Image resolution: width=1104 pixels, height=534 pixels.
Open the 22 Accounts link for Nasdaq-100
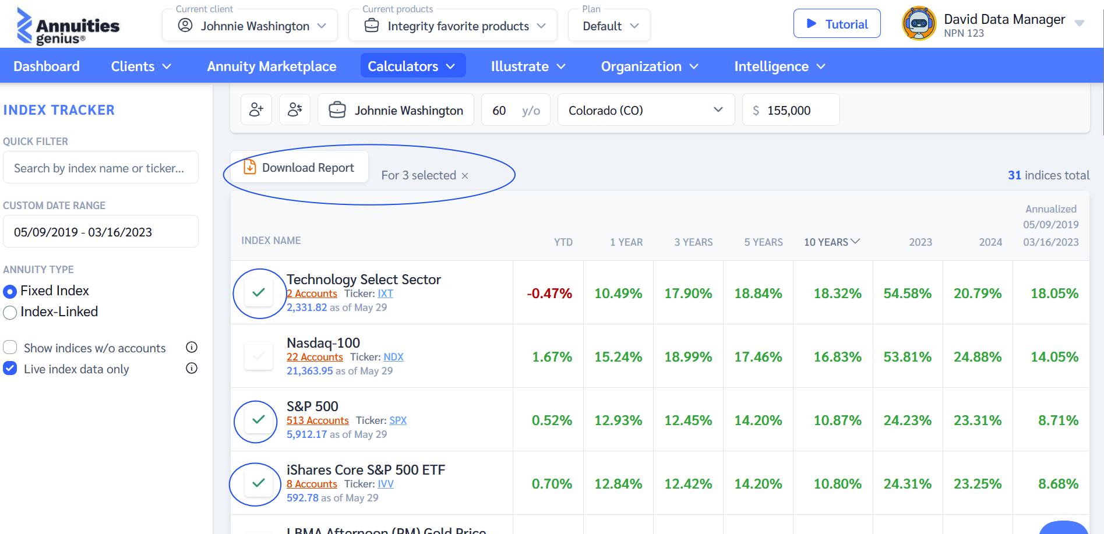point(315,357)
